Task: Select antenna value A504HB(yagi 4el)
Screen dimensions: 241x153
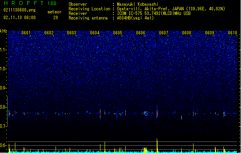Action: (135, 18)
